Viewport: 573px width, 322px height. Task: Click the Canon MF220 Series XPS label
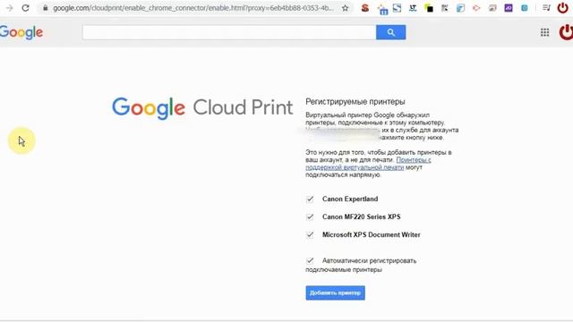[362, 216]
